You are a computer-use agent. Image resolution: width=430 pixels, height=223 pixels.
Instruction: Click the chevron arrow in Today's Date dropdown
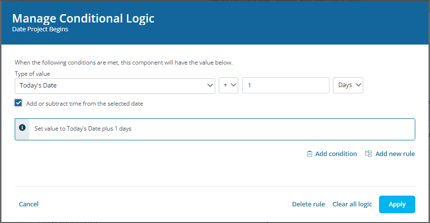coord(210,86)
